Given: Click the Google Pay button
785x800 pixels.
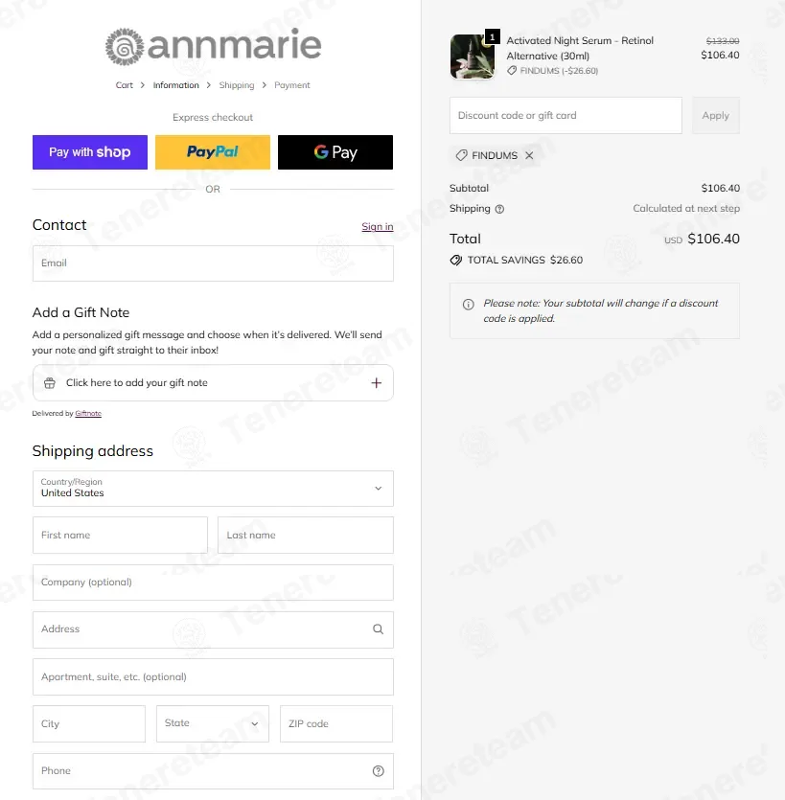Looking at the screenshot, I should pos(335,152).
